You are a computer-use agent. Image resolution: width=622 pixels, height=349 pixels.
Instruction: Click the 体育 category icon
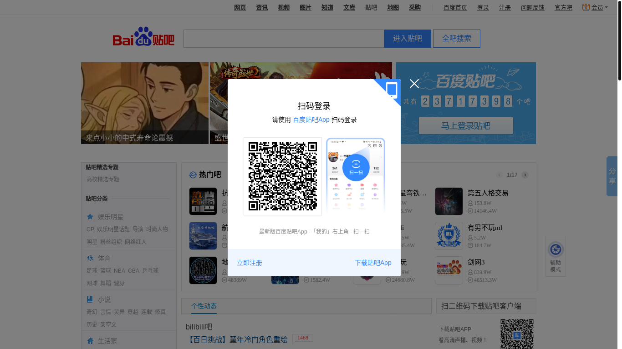tap(90, 258)
